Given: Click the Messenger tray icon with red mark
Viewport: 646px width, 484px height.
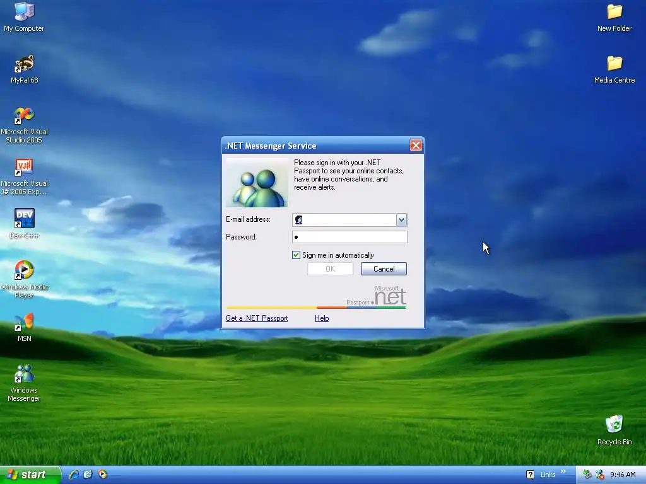Looking at the screenshot, I should pos(600,475).
